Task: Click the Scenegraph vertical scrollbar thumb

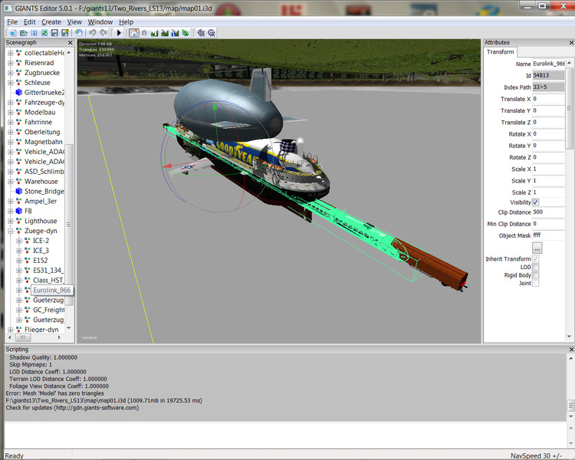Action: (68, 224)
